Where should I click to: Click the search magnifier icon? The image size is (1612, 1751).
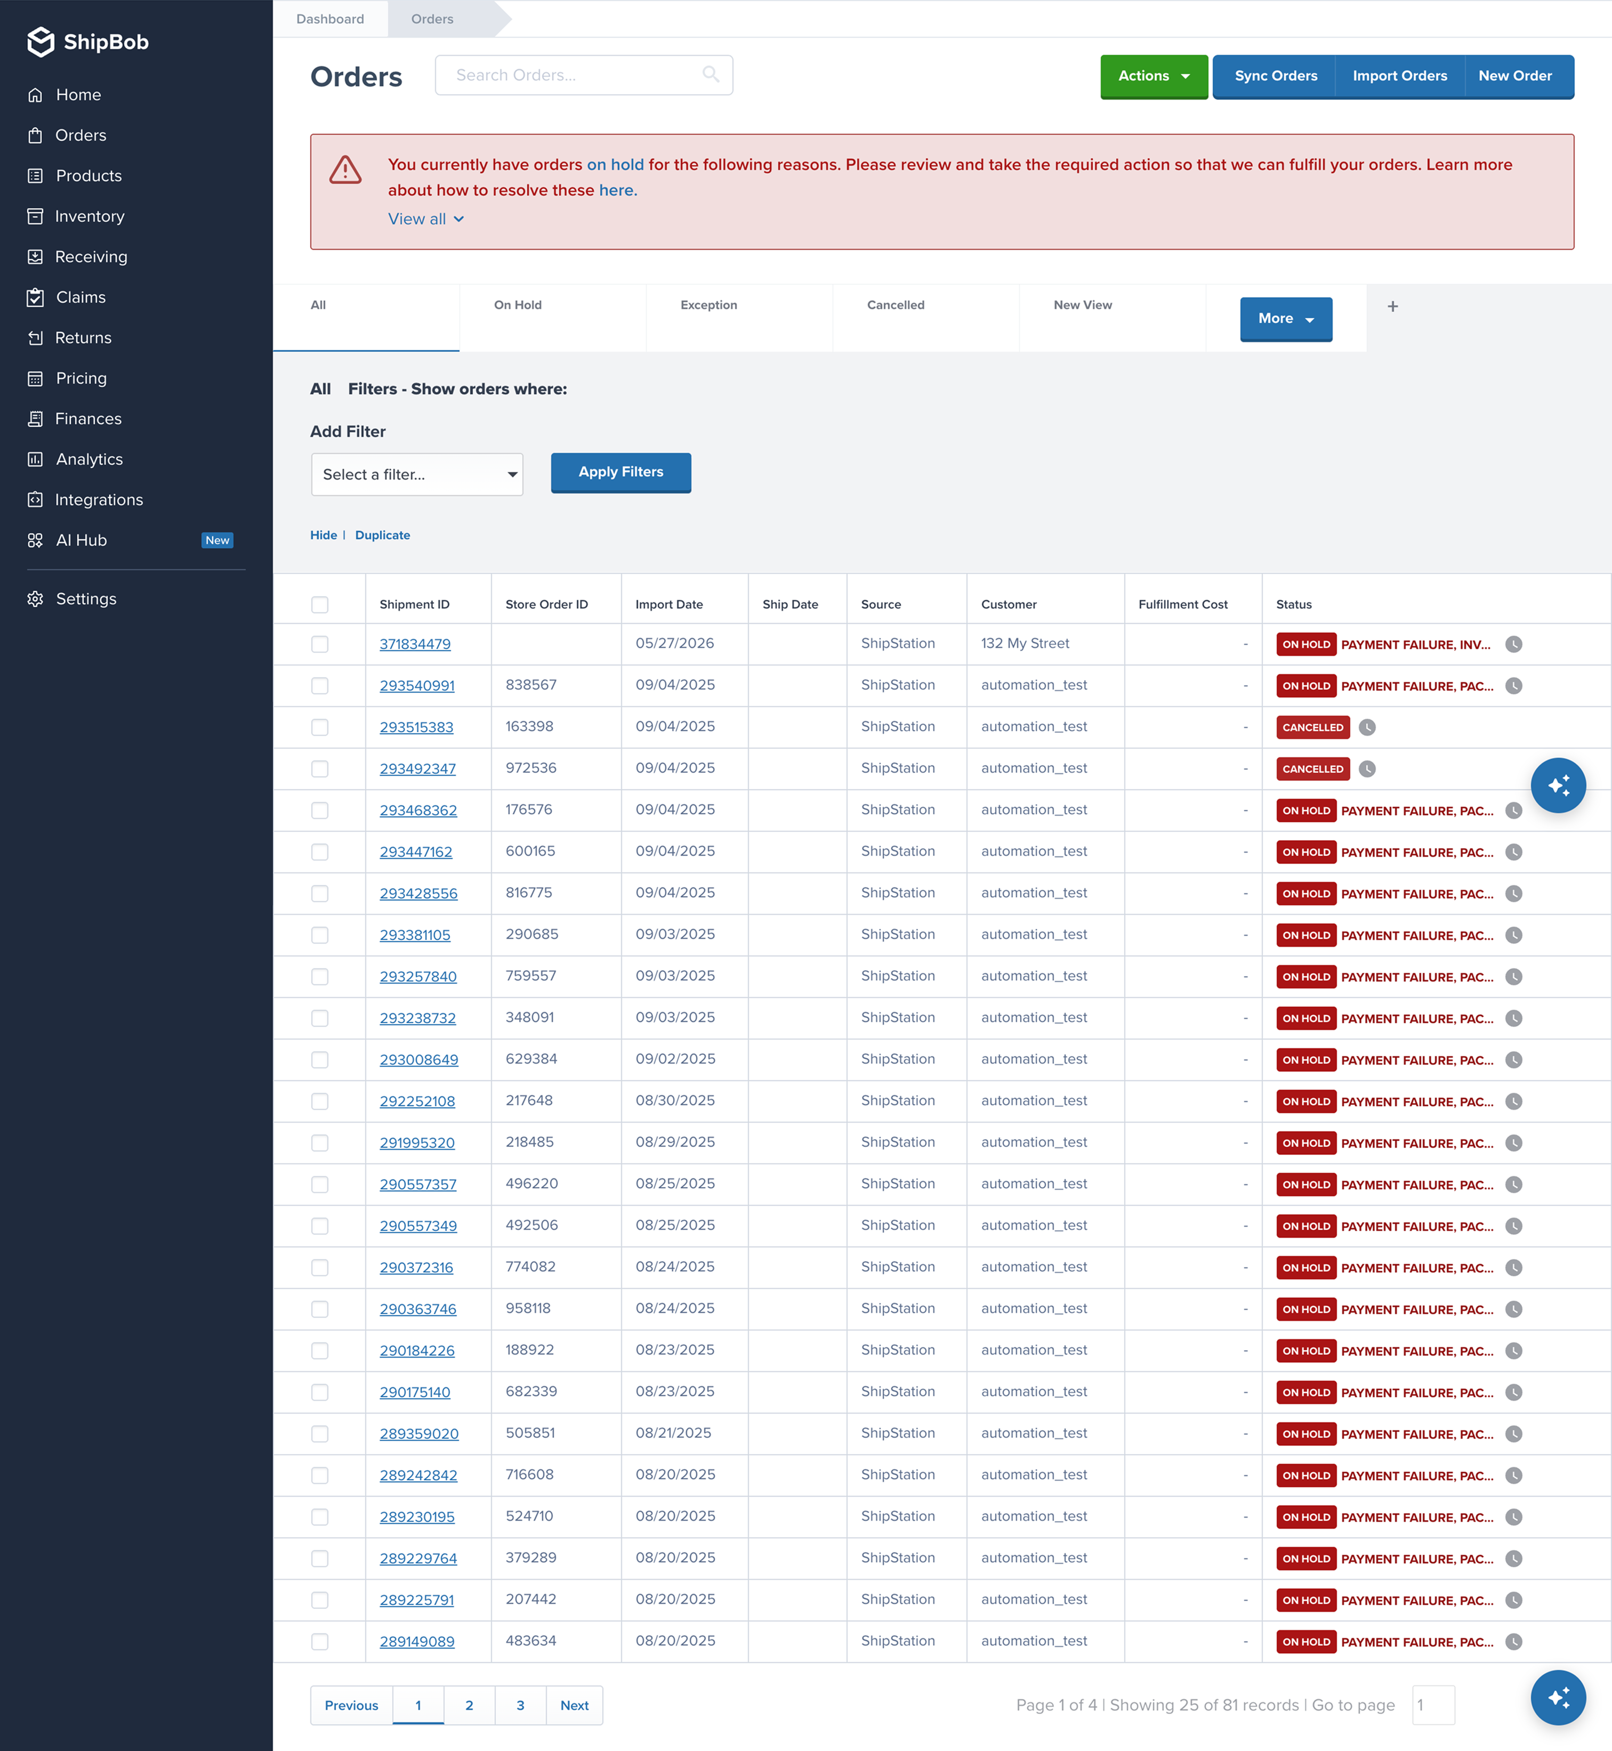tap(711, 75)
